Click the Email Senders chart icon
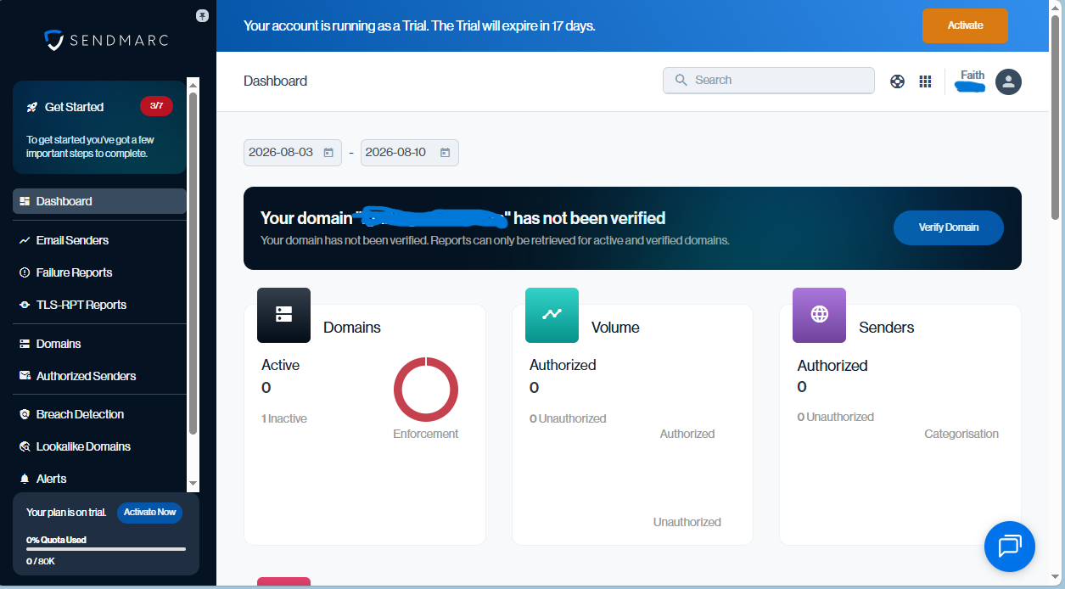 (25, 240)
